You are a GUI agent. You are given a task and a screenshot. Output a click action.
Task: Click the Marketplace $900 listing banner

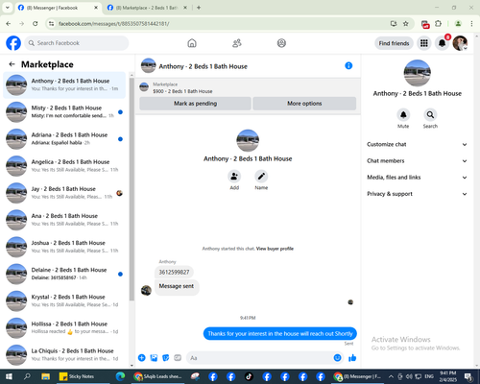point(248,87)
